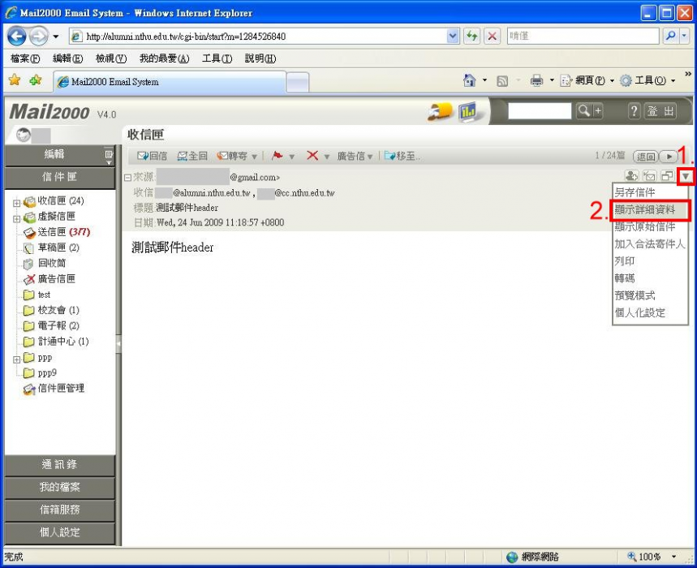Collapse the message header at 來源

coord(127,177)
